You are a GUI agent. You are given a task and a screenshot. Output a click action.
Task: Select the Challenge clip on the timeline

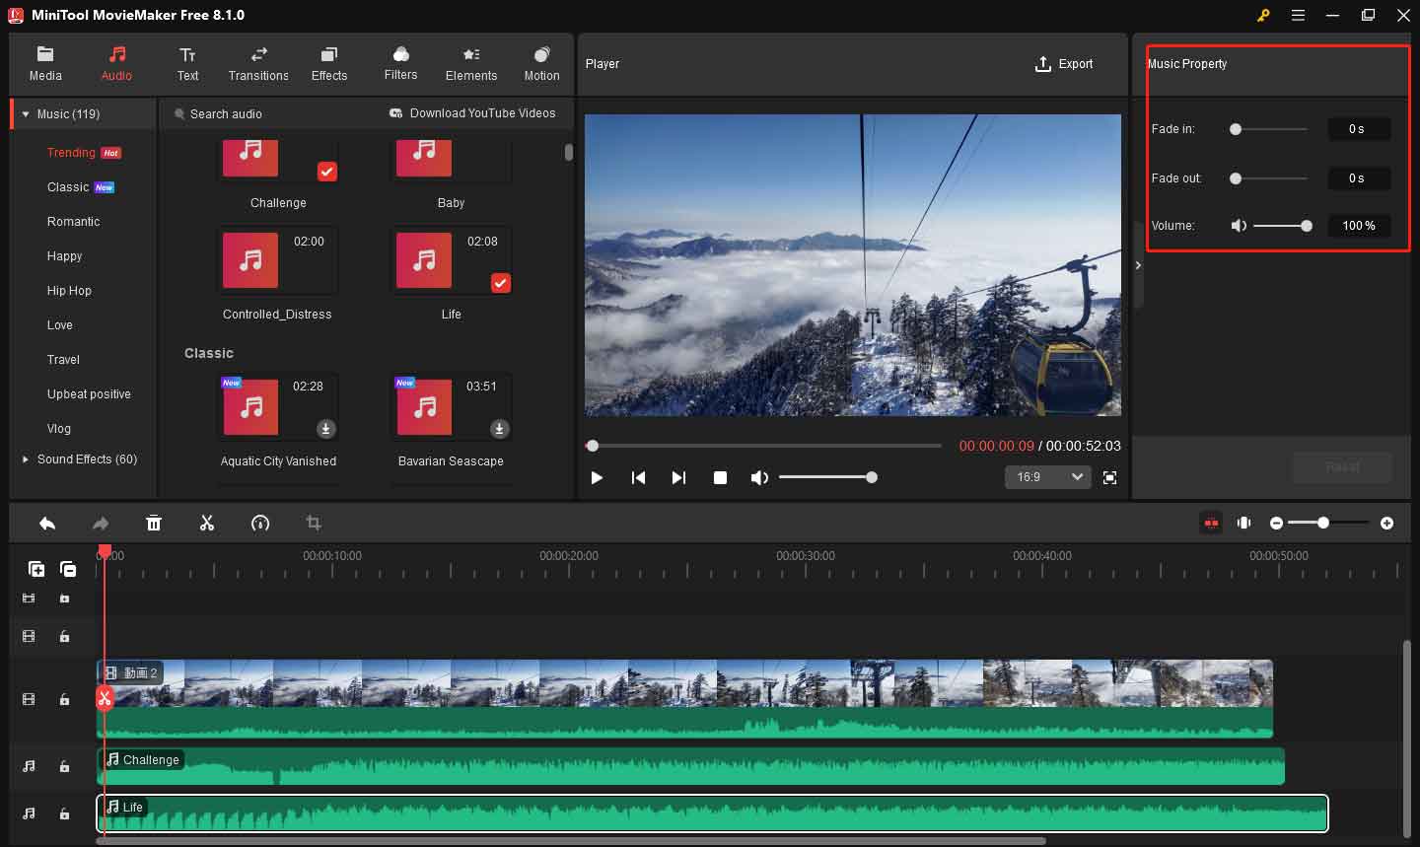pyautogui.click(x=690, y=766)
